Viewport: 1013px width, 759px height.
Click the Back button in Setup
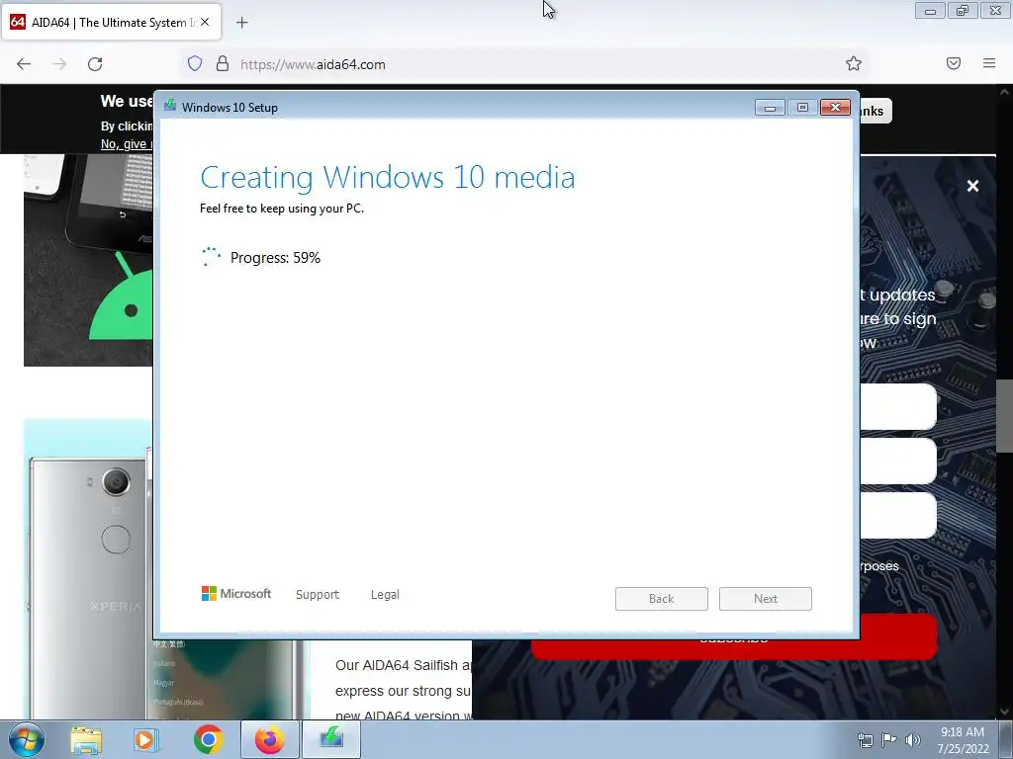661,598
